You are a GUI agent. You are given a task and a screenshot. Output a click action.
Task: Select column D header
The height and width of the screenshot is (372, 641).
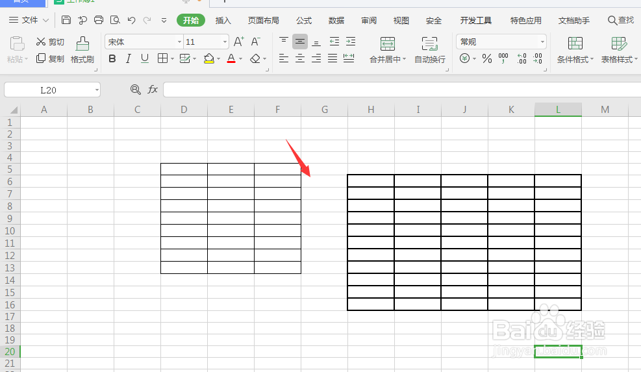point(184,110)
